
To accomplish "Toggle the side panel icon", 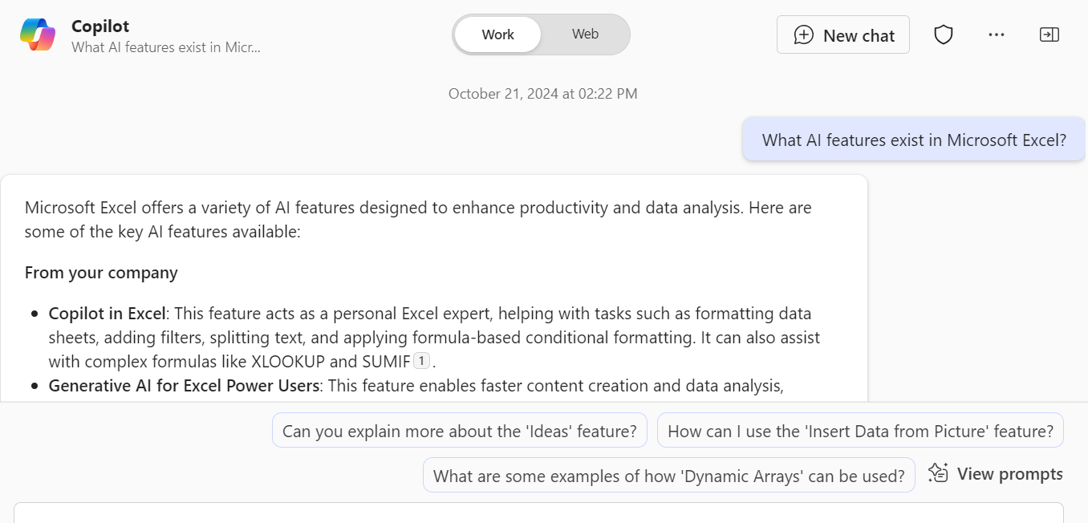I will pos(1049,34).
